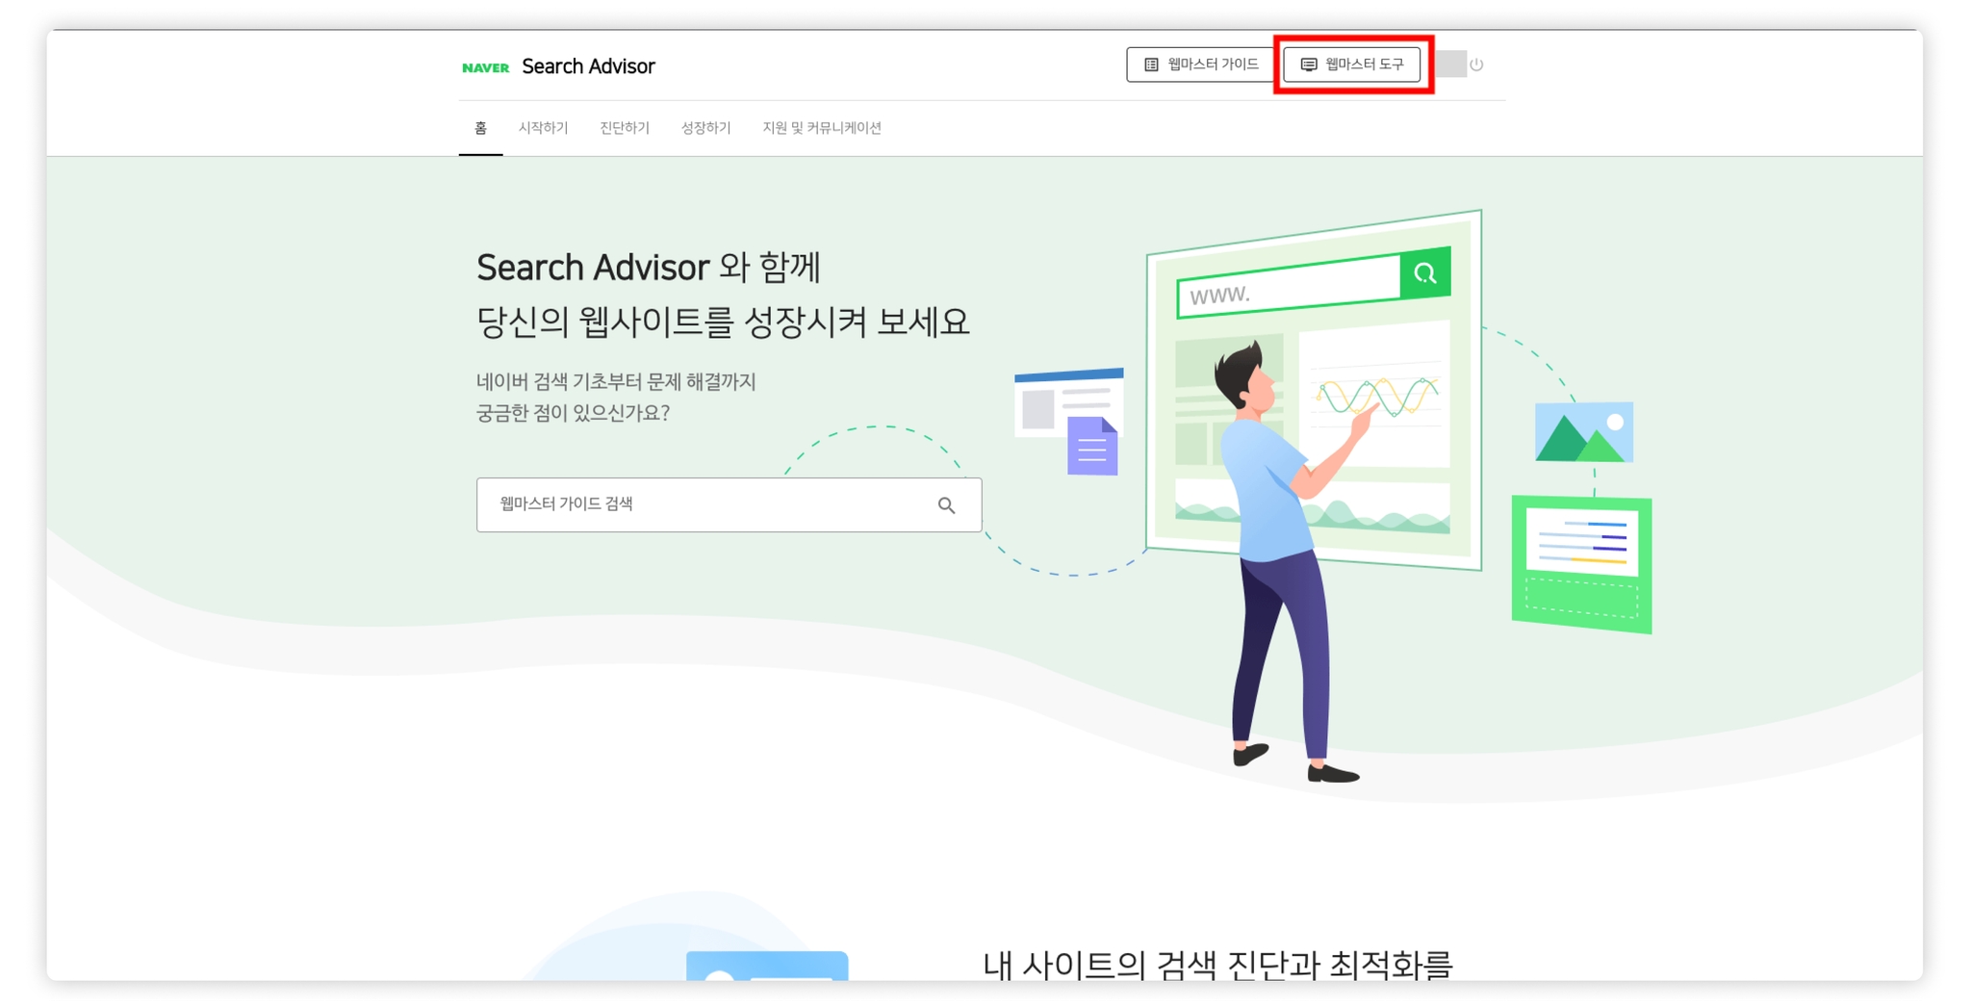Click the NAVER logo
This screenshot has width=1971, height=1005.
point(485,67)
